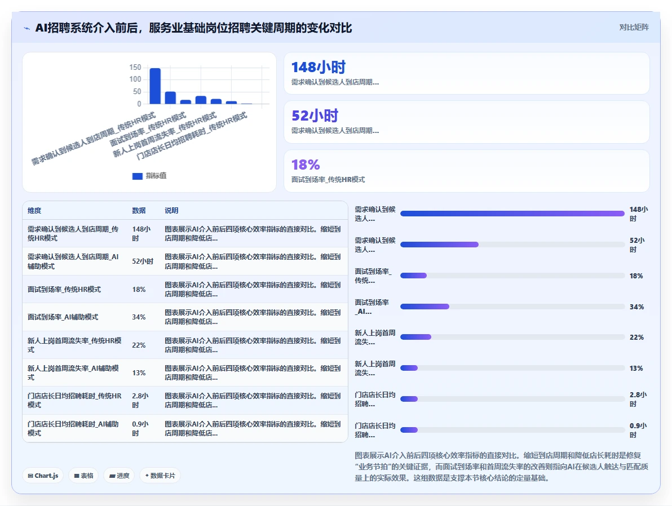The width and height of the screenshot is (672, 506).
Task: Open the 52小时 data card
Action: pyautogui.click(x=467, y=122)
